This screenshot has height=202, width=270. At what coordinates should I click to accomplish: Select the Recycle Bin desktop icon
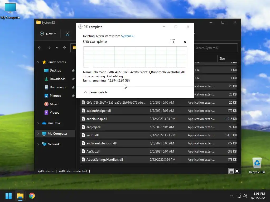(x=257, y=166)
